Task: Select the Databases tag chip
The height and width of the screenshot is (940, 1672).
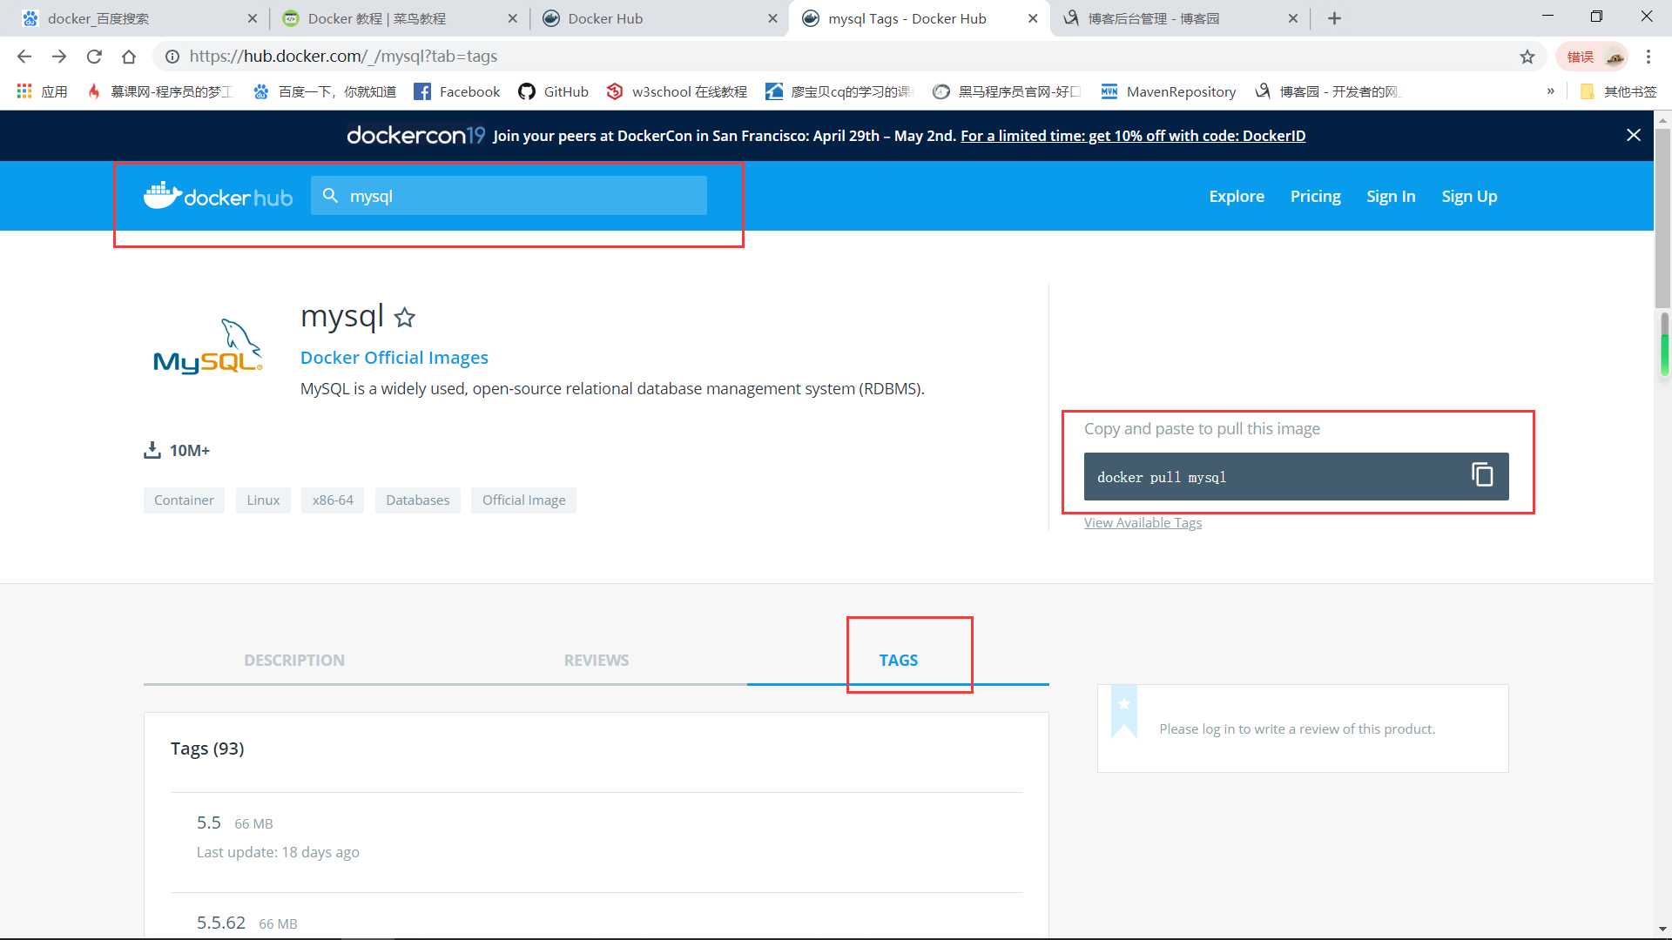Action: (x=418, y=500)
